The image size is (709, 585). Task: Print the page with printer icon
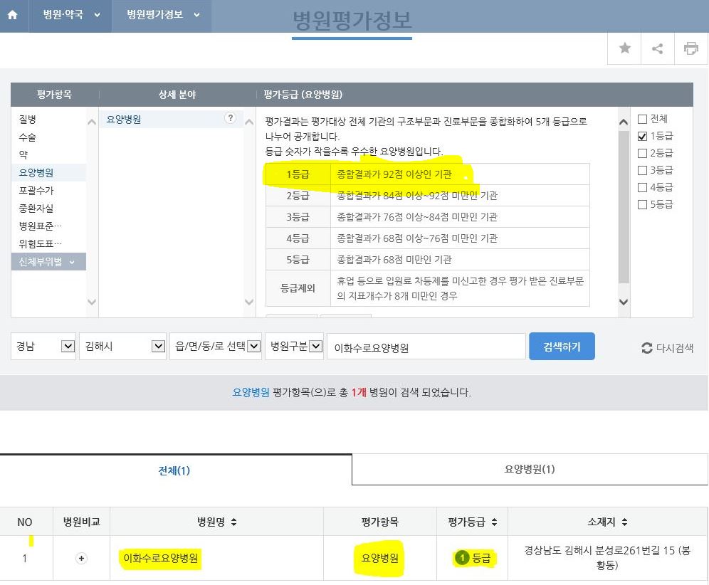click(691, 48)
